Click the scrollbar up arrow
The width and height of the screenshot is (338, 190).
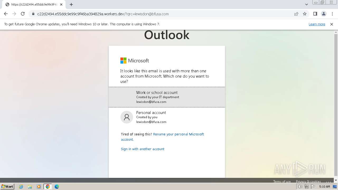[x=336, y=32]
